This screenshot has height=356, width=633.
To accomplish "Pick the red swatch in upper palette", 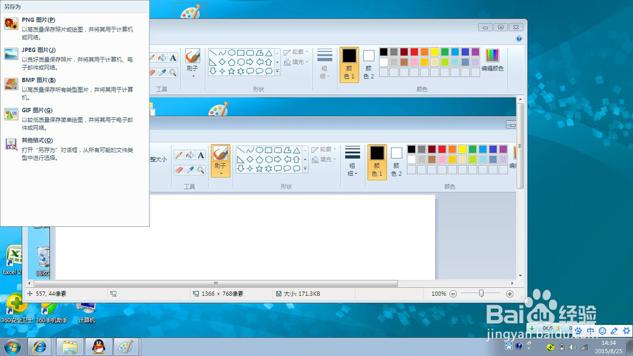I will point(414,52).
